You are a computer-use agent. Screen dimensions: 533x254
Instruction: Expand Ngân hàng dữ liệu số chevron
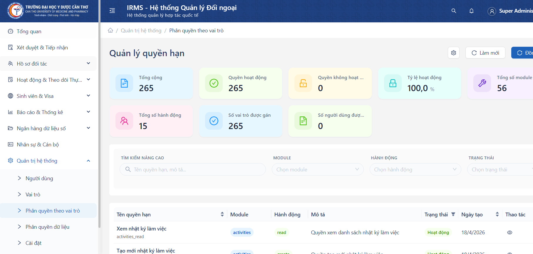(88, 128)
